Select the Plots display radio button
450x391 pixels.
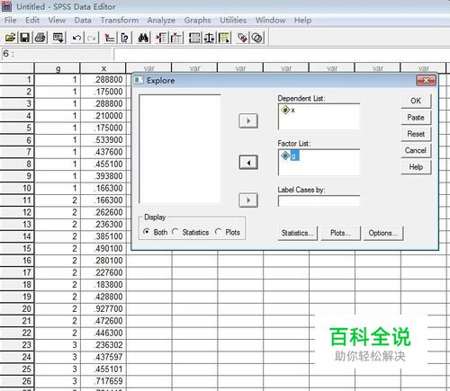tap(219, 232)
